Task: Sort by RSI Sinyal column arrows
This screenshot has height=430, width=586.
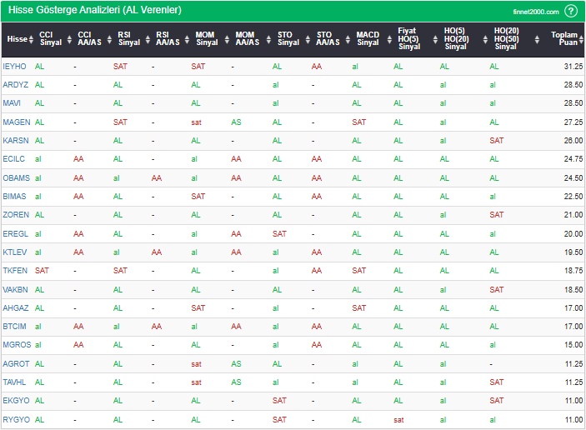Action: pos(148,39)
